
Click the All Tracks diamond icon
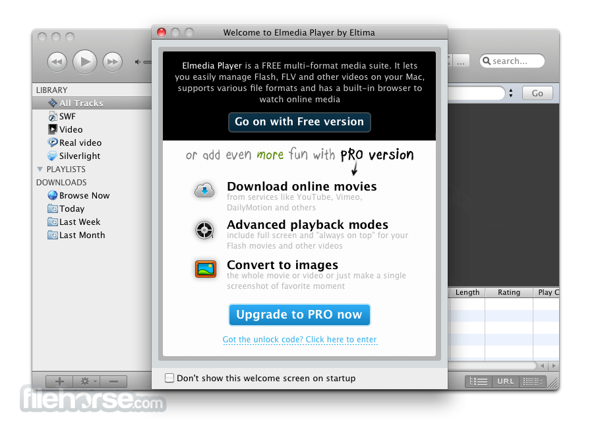pos(53,103)
